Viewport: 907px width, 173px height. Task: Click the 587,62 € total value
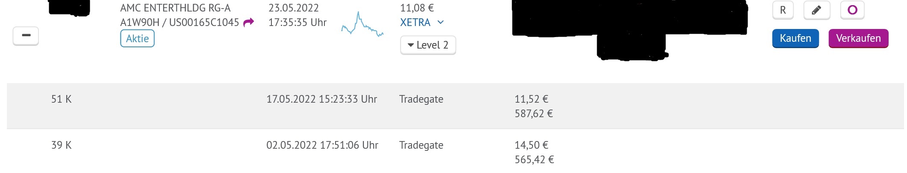point(533,114)
